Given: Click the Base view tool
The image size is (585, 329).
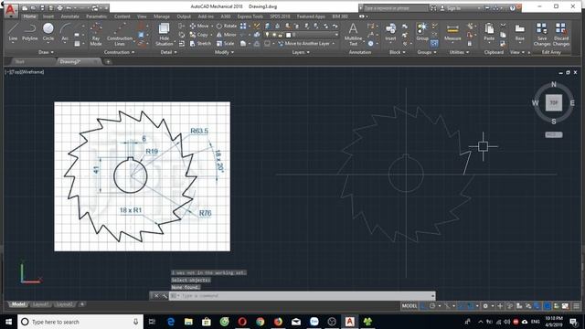Looking at the screenshot, I should [520, 32].
